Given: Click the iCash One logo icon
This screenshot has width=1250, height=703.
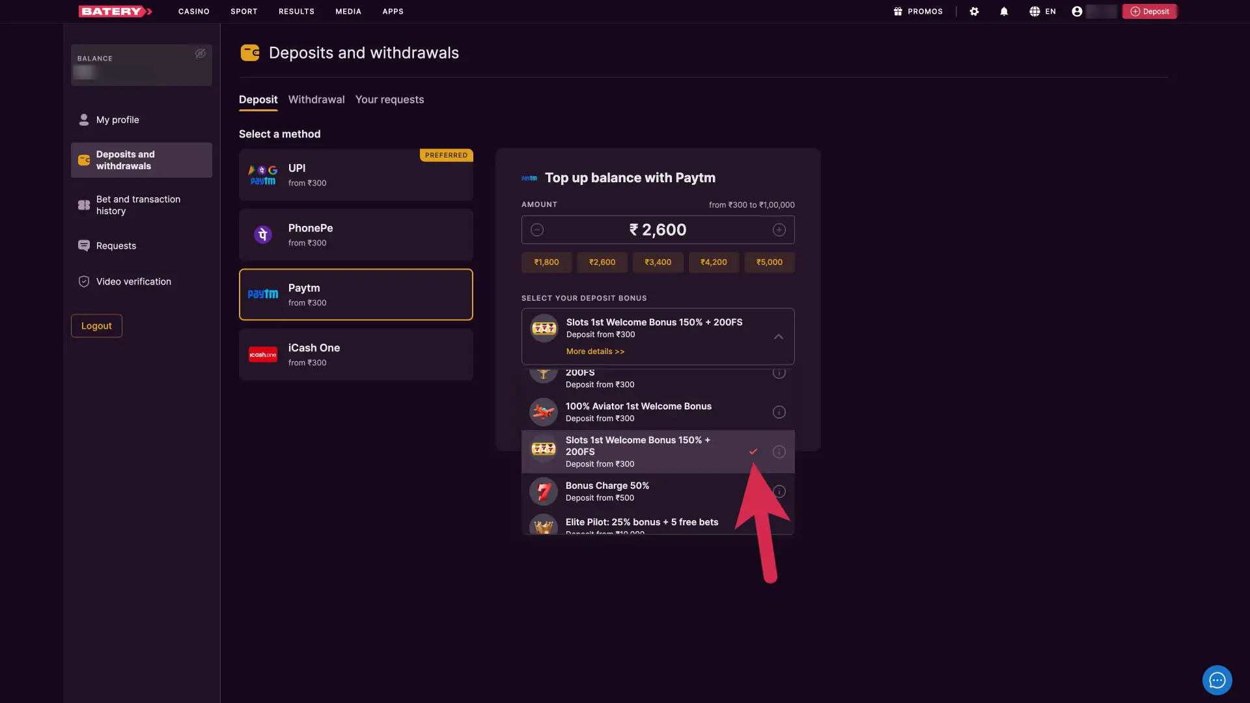Looking at the screenshot, I should tap(263, 354).
